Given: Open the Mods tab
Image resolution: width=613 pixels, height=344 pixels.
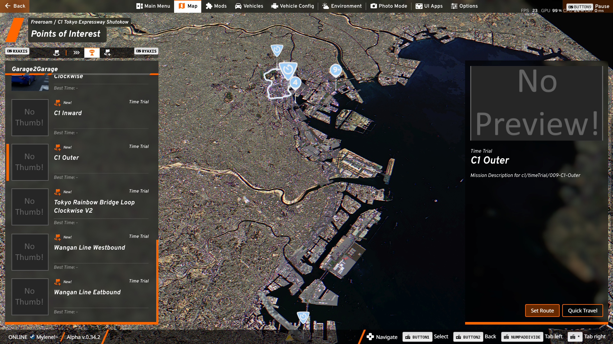Looking at the screenshot, I should (216, 6).
